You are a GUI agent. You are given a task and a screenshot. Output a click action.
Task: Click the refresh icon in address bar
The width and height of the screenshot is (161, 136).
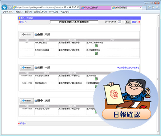tap(75, 7)
